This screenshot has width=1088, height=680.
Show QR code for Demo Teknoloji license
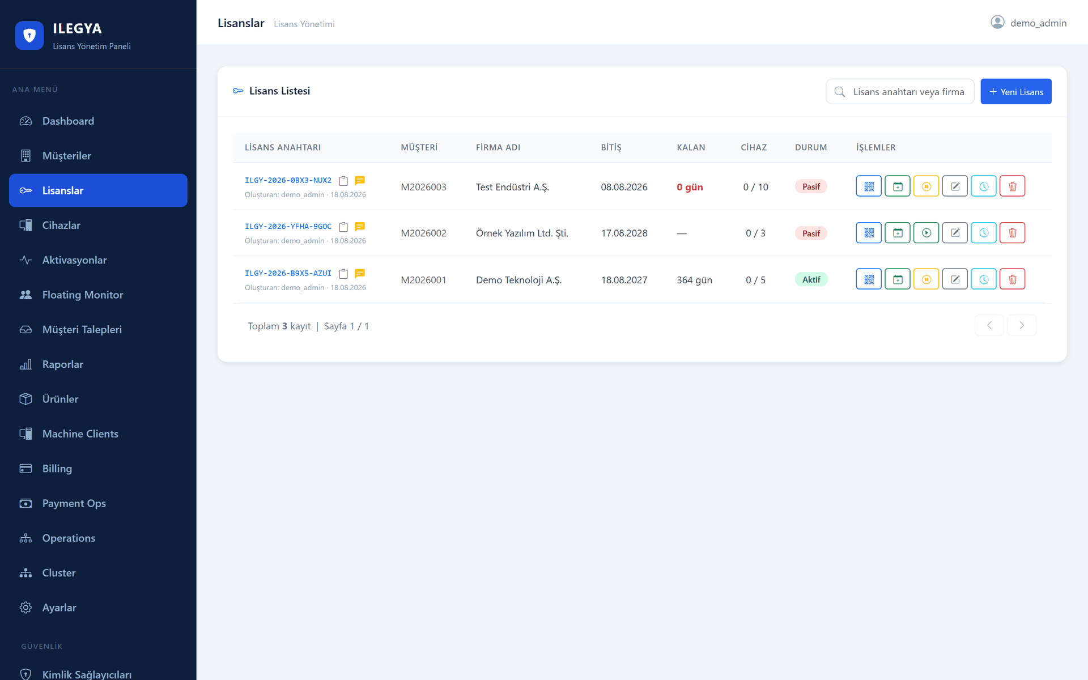(869, 279)
